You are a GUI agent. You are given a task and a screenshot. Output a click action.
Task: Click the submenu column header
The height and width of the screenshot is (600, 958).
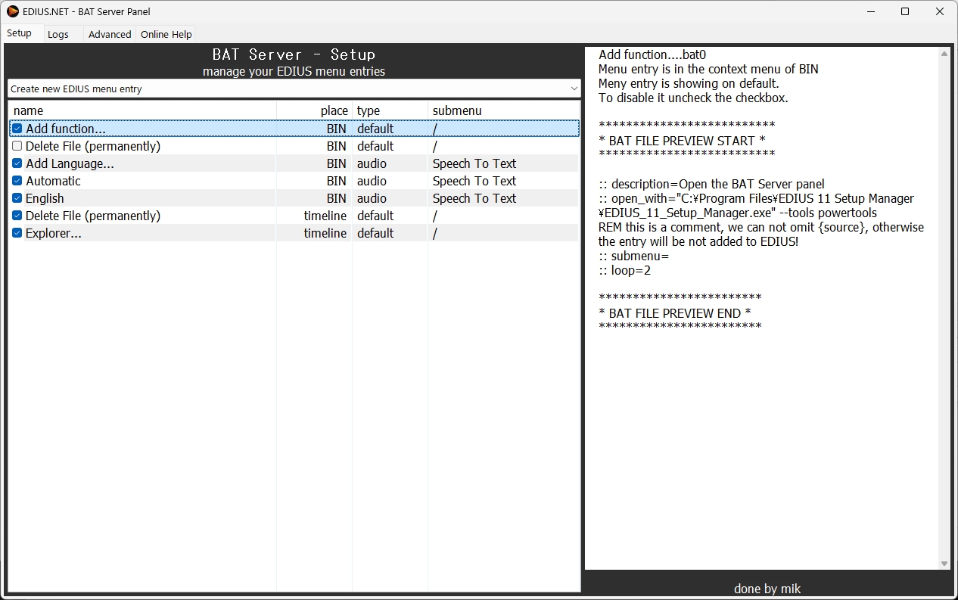pos(503,110)
